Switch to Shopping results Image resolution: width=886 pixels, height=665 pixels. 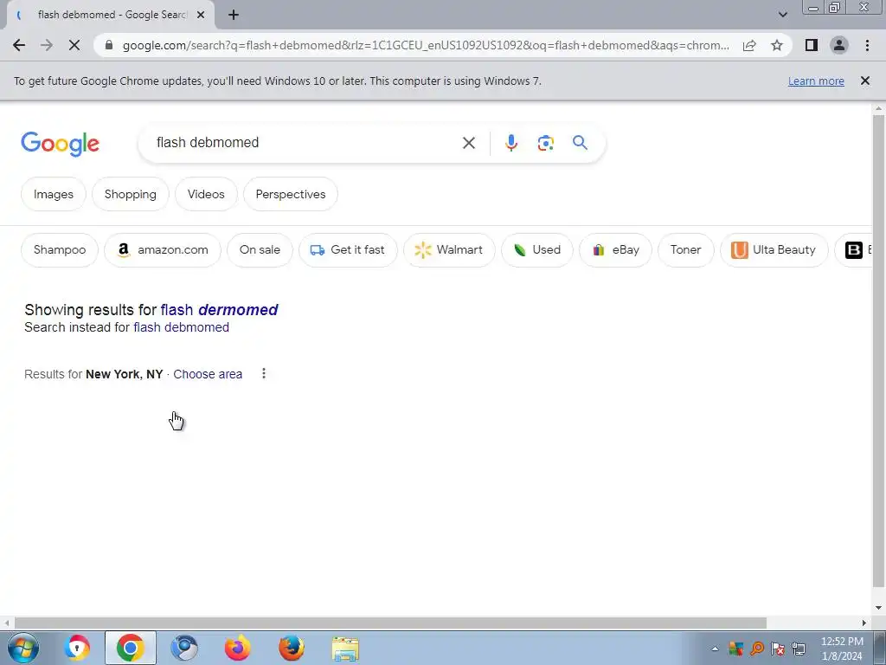coord(130,194)
